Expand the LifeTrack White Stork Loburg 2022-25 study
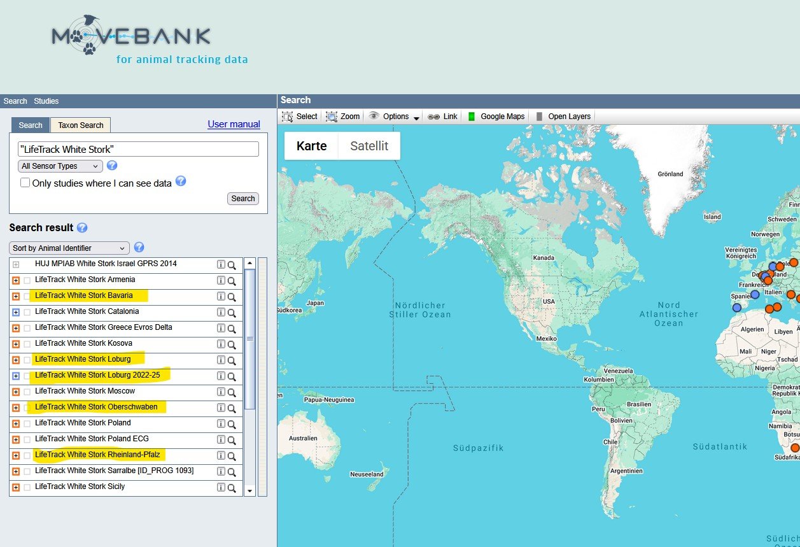The height and width of the screenshot is (547, 800). 16,376
